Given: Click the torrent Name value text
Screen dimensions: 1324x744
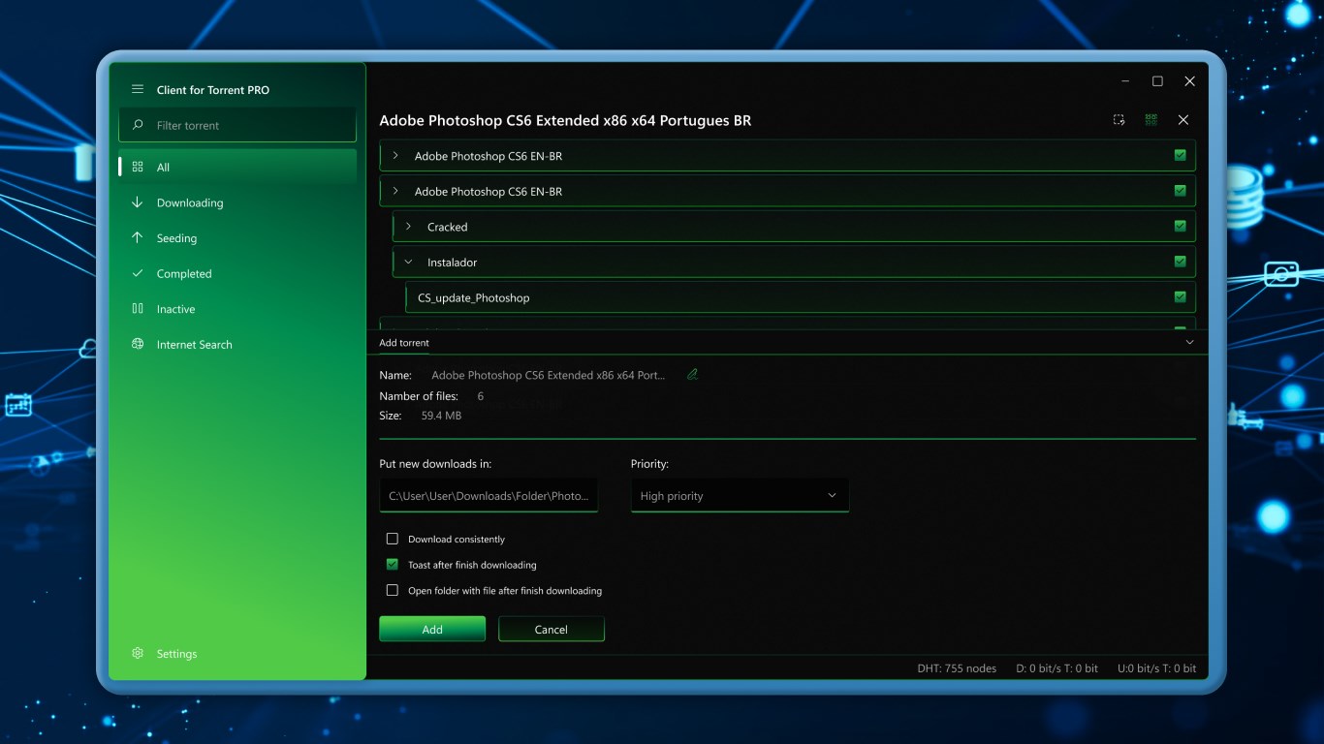Looking at the screenshot, I should pos(549,375).
